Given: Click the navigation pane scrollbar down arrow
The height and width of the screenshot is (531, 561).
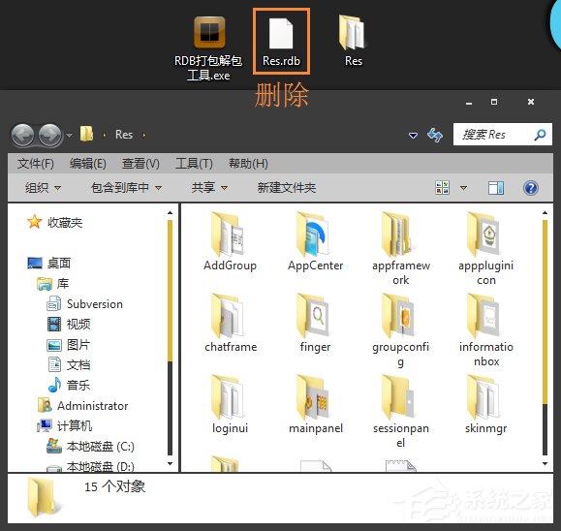Looking at the screenshot, I should [x=170, y=464].
